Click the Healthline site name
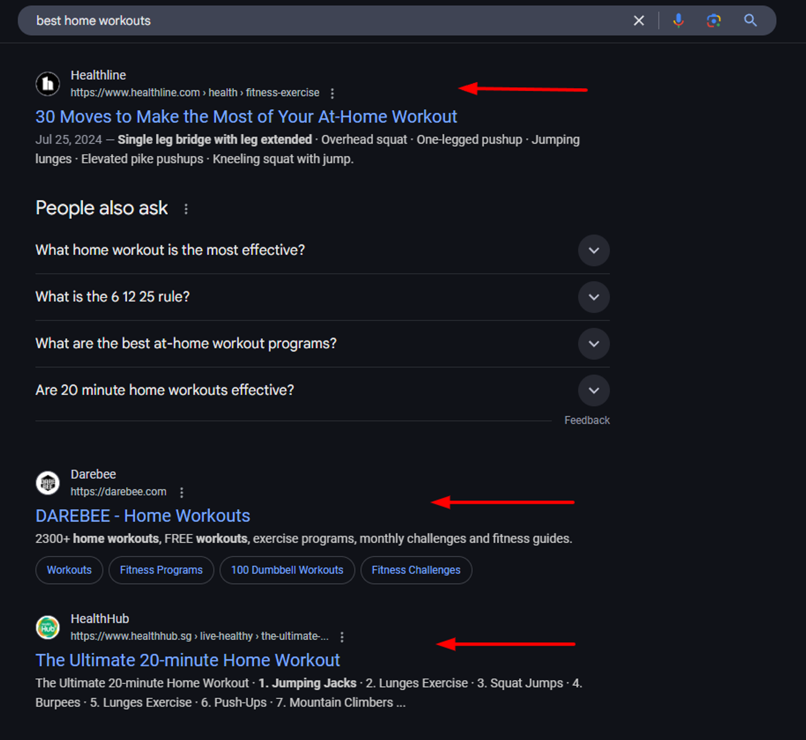 [x=98, y=75]
